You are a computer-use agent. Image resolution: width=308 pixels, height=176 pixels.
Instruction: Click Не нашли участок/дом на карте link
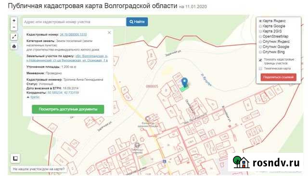click(38, 169)
